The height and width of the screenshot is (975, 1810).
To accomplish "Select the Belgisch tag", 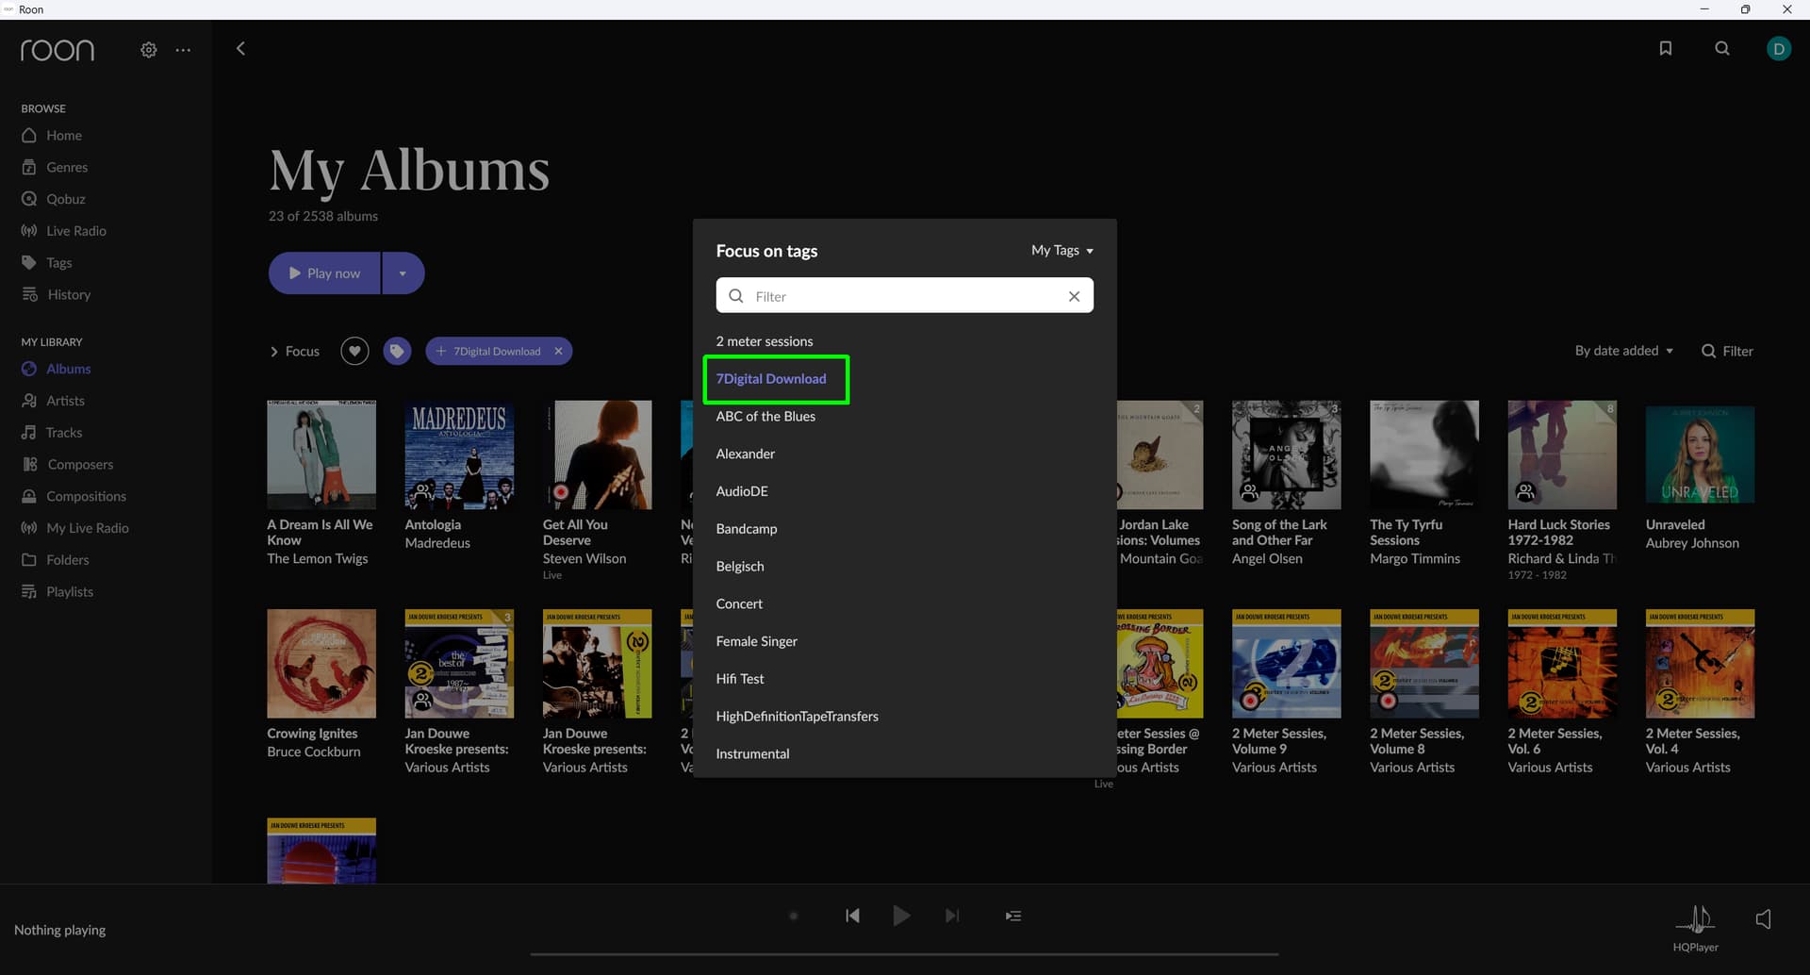I will [x=740, y=567].
